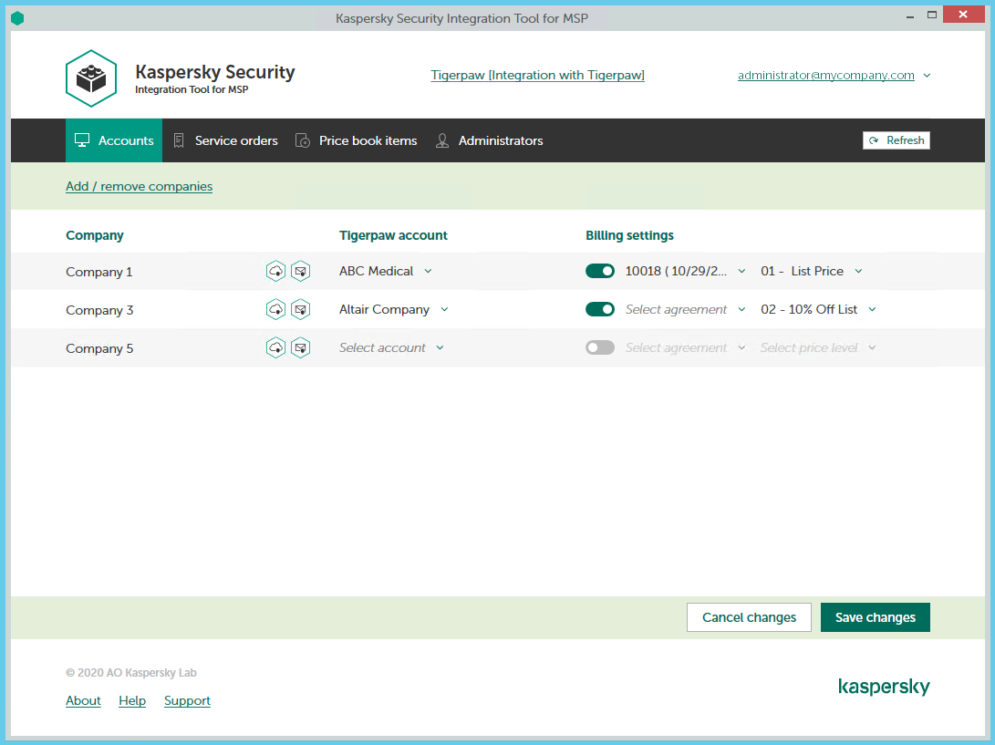
Task: Enable billing for Company 5
Action: tap(600, 347)
